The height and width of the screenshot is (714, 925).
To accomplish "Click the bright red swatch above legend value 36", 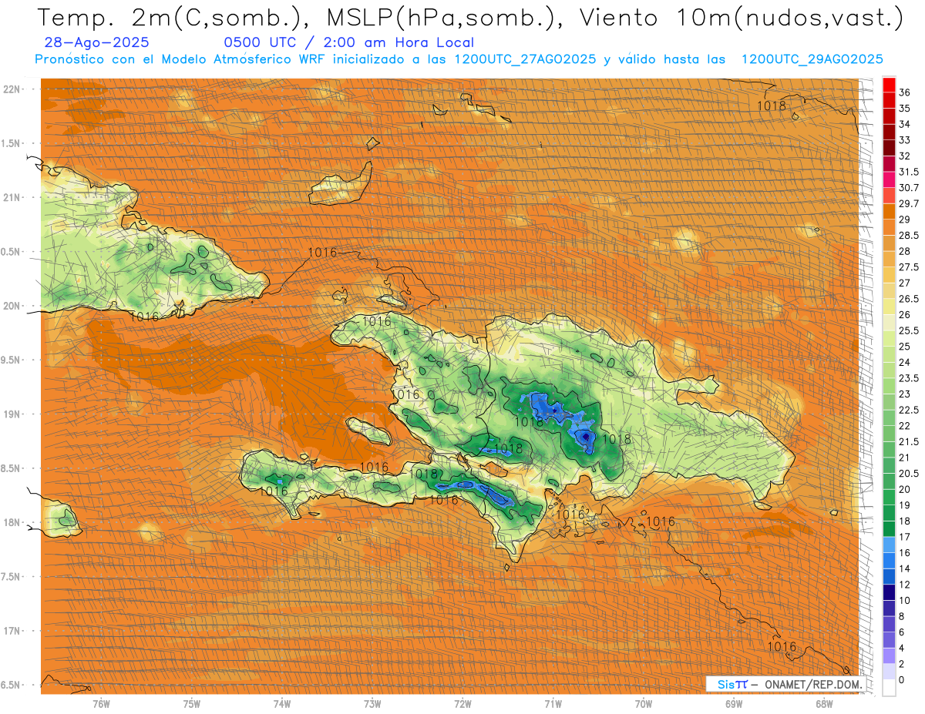I will [x=889, y=84].
